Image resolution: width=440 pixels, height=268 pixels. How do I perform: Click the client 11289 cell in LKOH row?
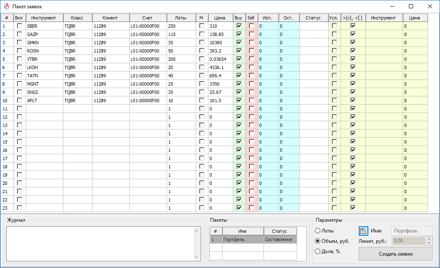coord(111,67)
